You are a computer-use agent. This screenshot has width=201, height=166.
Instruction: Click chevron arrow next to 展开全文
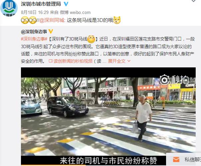point(129,61)
